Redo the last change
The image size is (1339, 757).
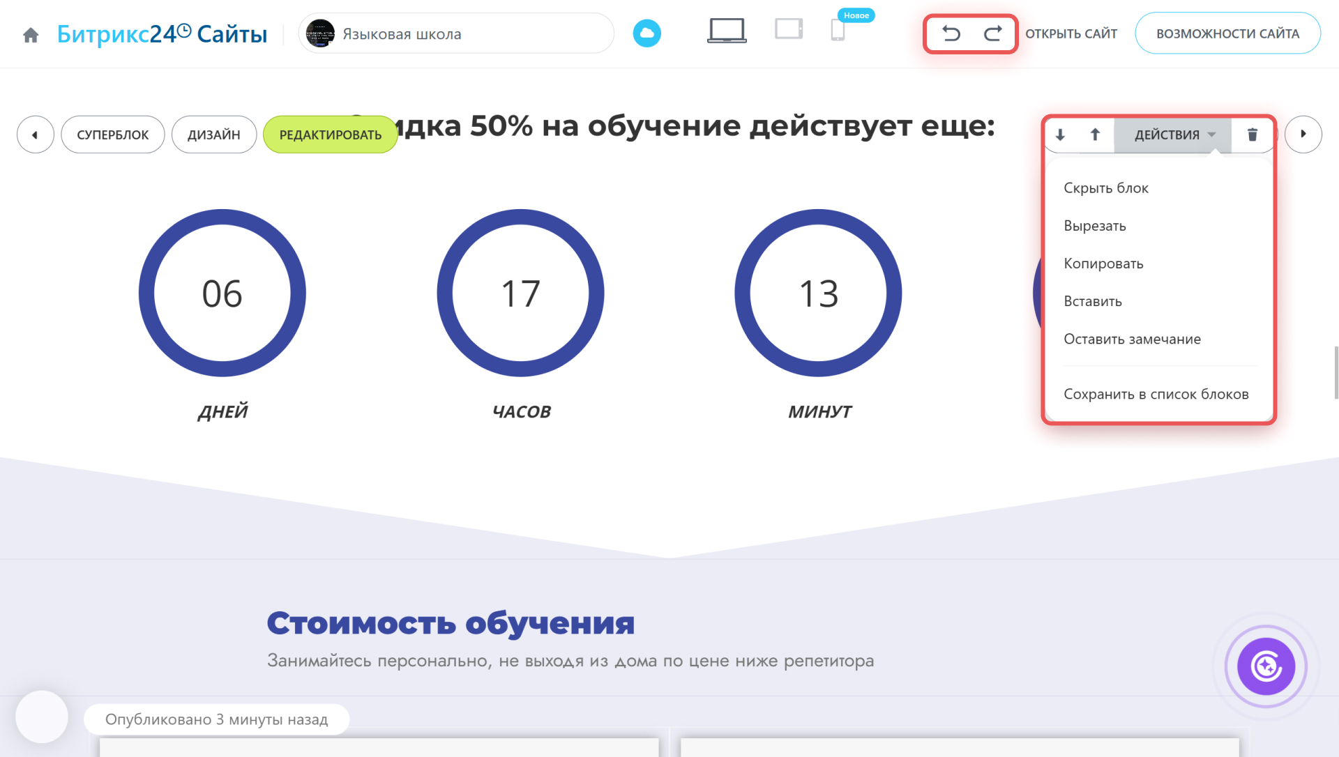coord(992,33)
